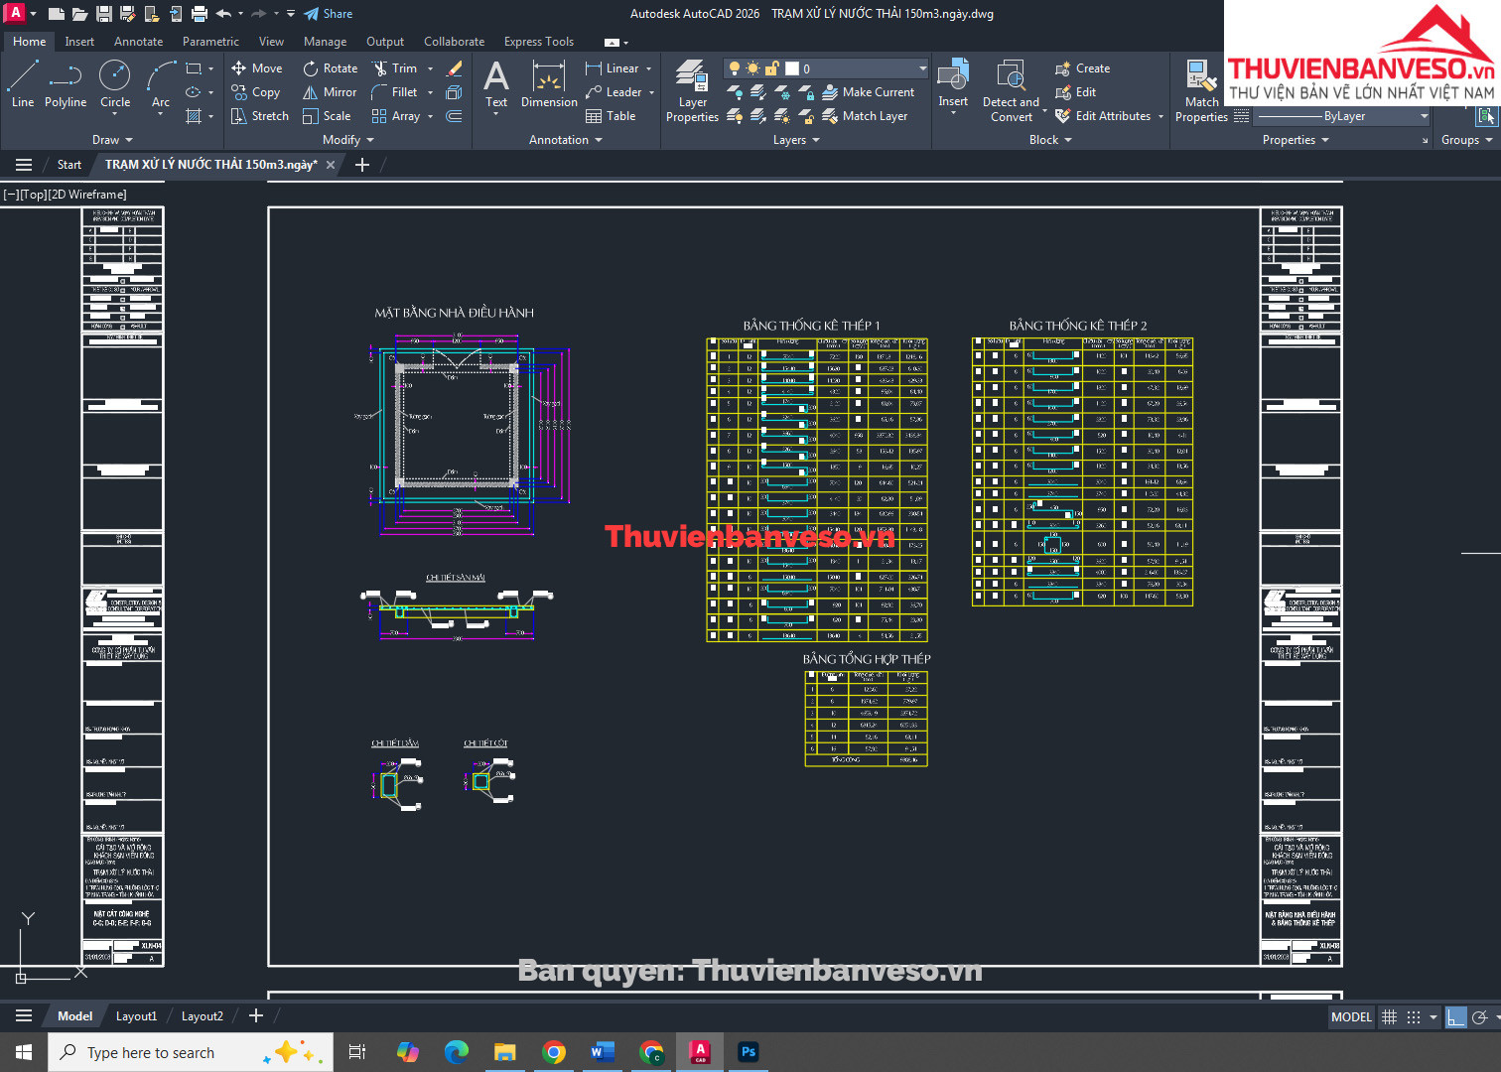1501x1072 pixels.
Task: Switch to the Annotate ribbon tab
Action: (x=138, y=42)
